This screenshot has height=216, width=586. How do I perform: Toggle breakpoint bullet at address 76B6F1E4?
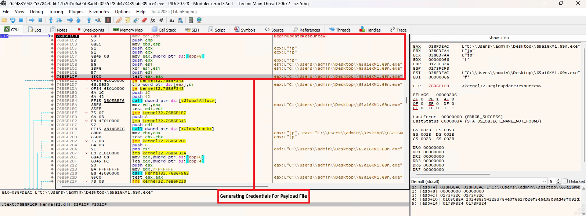point(53,100)
